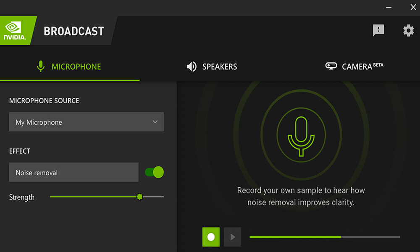The width and height of the screenshot is (420, 252).
Task: Open the Camera Beta tab
Action: point(354,66)
